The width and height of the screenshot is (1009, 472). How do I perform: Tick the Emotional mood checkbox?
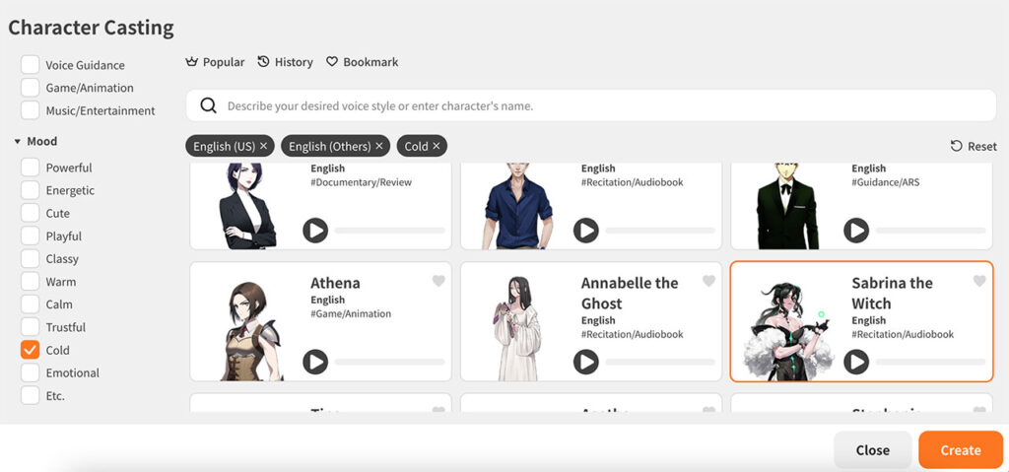tap(31, 372)
